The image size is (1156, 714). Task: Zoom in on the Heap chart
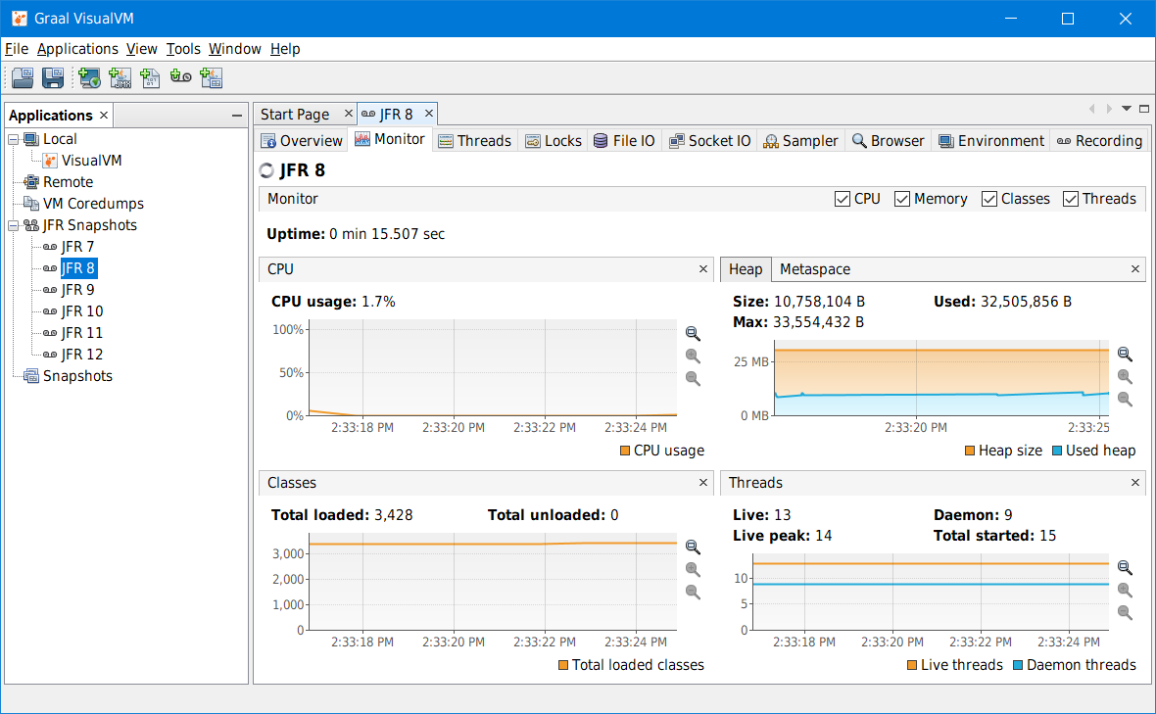(x=1125, y=355)
